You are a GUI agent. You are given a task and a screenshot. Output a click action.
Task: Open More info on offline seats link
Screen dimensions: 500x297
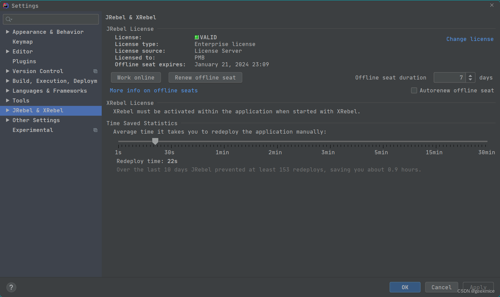pos(154,90)
